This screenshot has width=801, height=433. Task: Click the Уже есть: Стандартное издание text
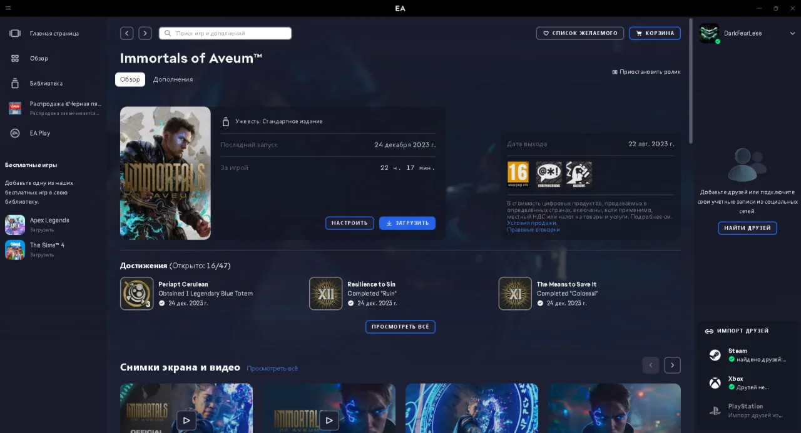pyautogui.click(x=279, y=121)
